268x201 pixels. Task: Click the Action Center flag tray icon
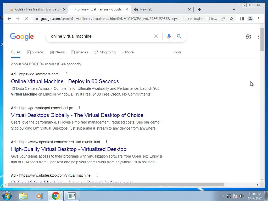[x=235, y=196]
